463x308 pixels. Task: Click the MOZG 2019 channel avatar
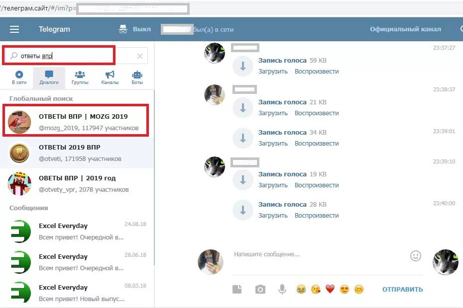point(19,122)
